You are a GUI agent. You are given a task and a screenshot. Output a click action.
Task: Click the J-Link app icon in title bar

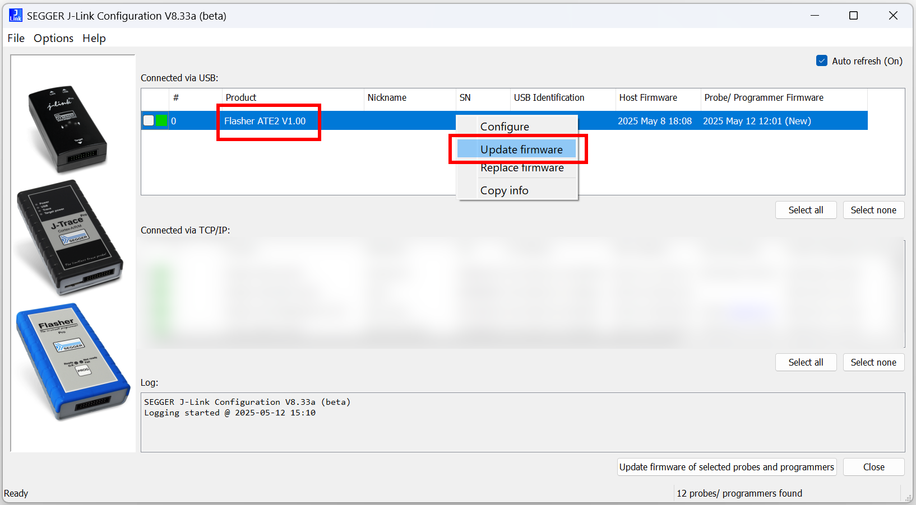pos(16,16)
